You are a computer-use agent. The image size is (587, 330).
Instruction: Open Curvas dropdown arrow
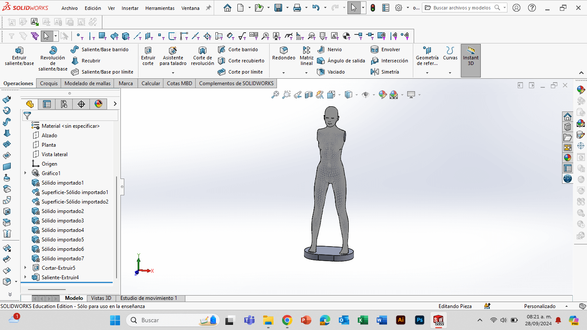coord(450,73)
